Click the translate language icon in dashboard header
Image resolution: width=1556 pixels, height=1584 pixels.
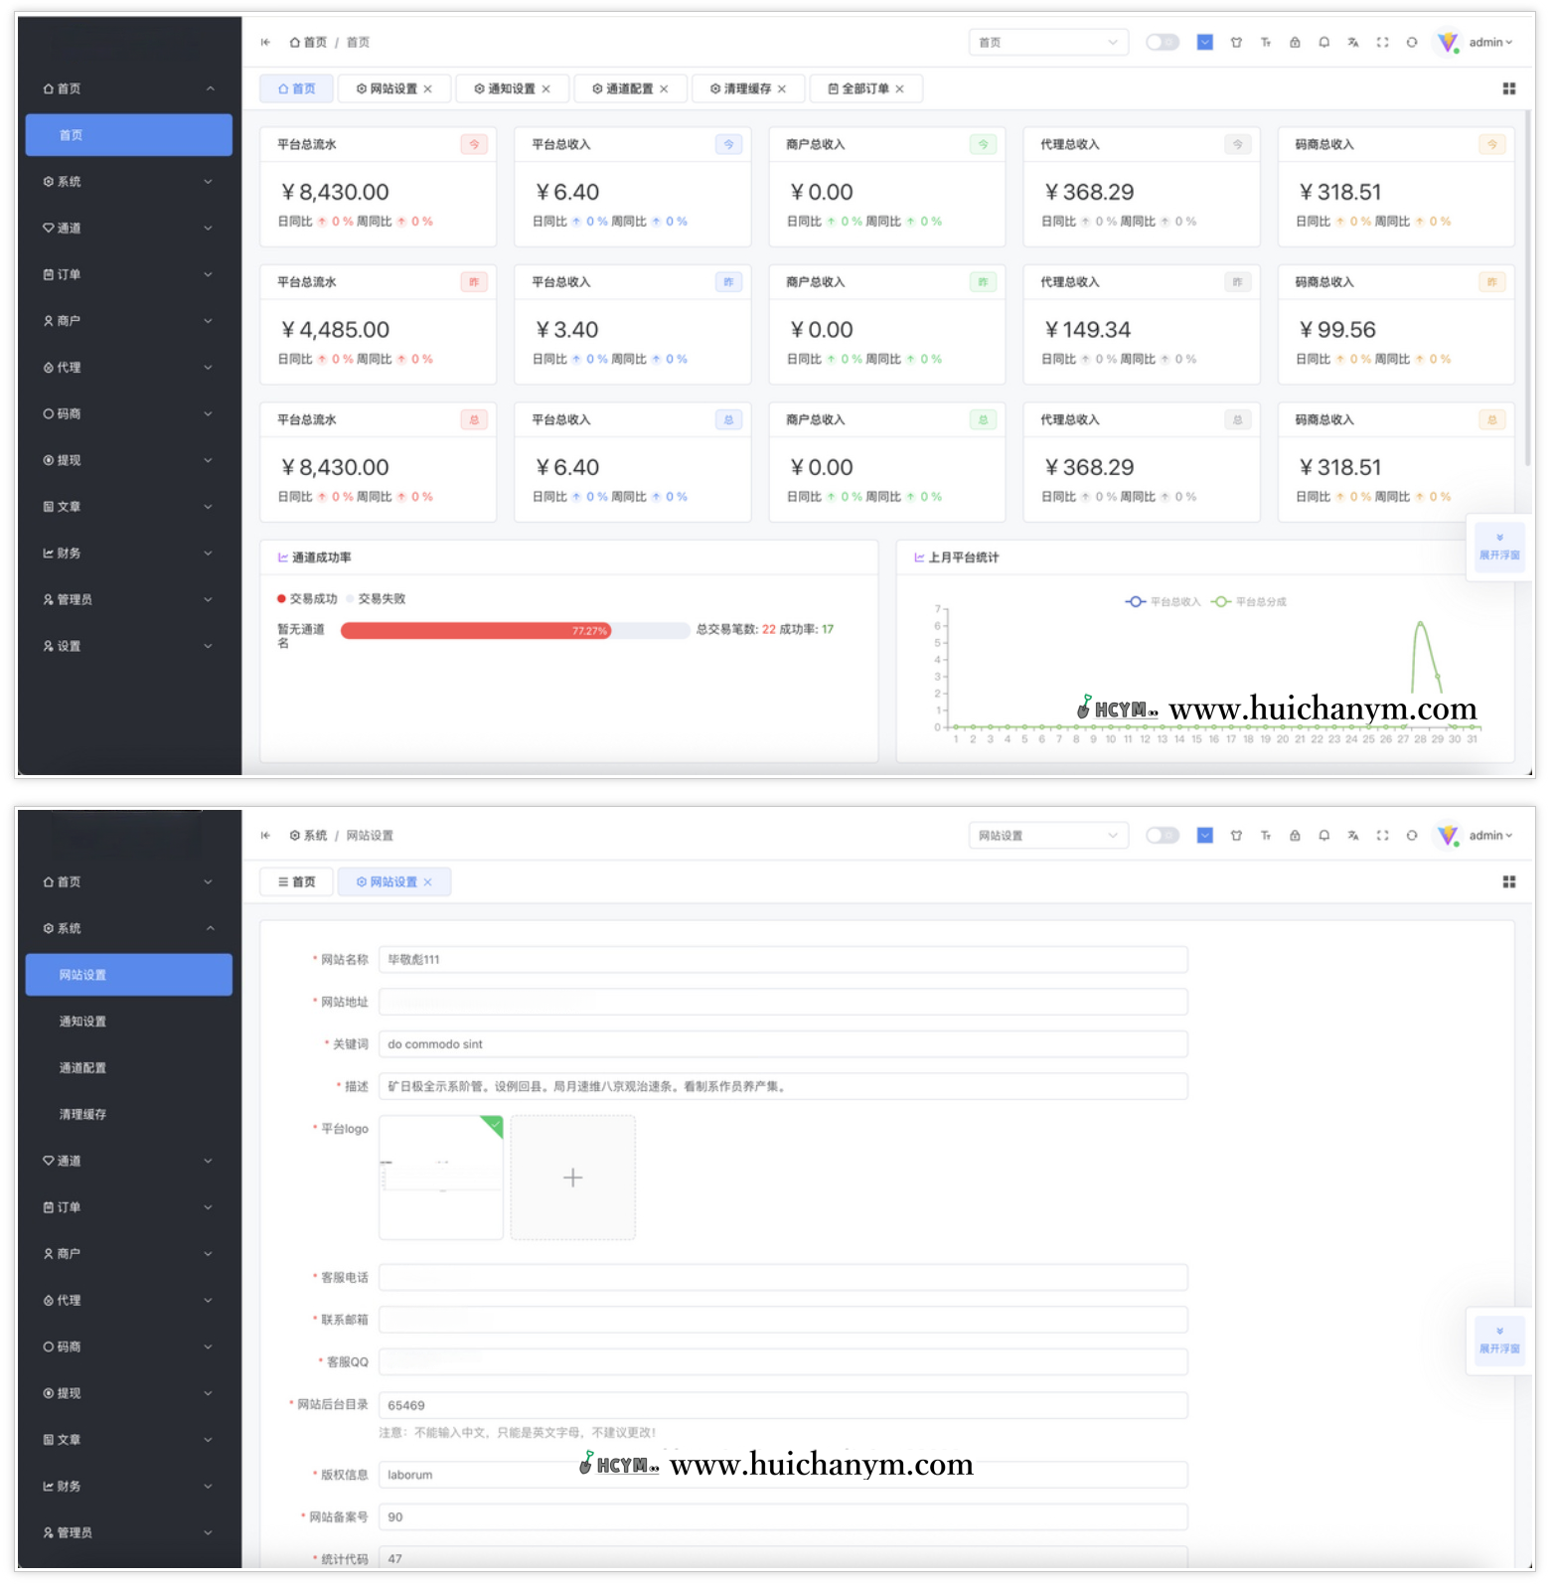coord(1352,43)
